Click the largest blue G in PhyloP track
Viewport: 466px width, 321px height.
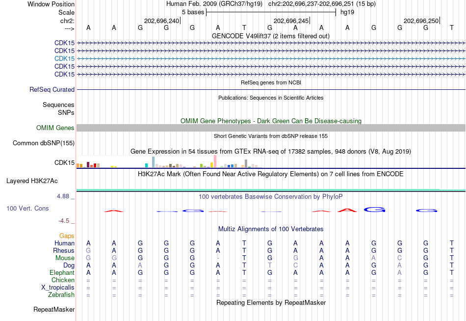374,210
